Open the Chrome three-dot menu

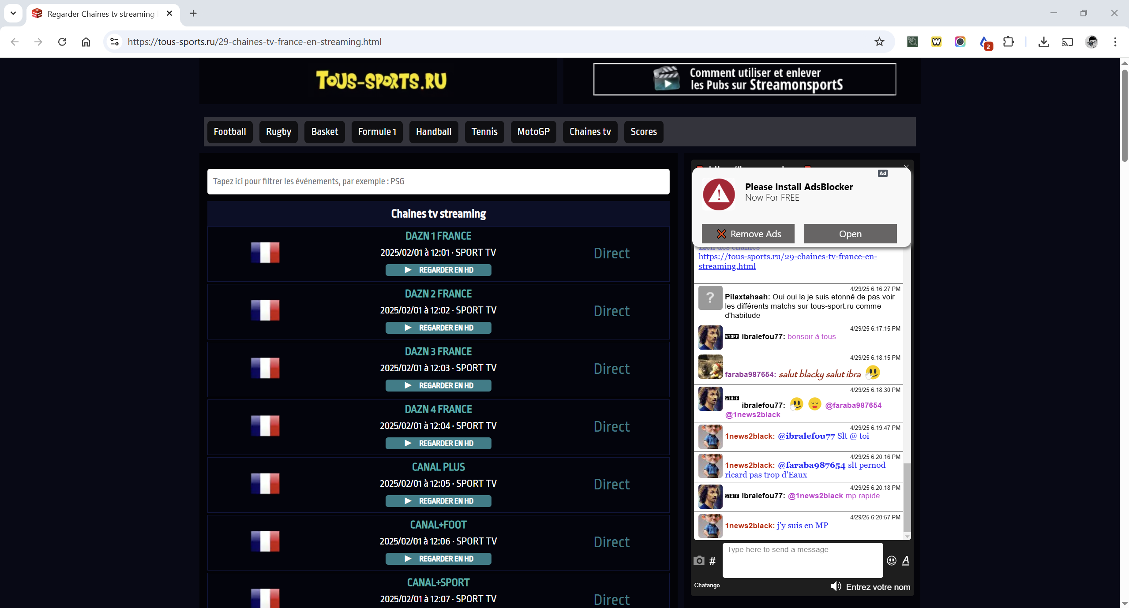click(x=1115, y=42)
